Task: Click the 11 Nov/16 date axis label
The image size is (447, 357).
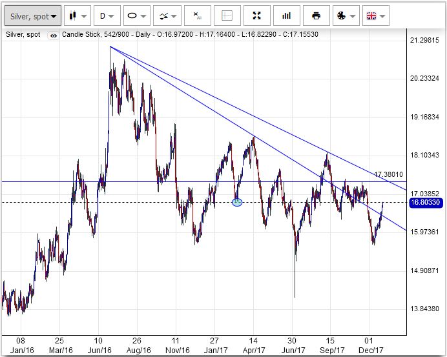Action: pyautogui.click(x=177, y=345)
